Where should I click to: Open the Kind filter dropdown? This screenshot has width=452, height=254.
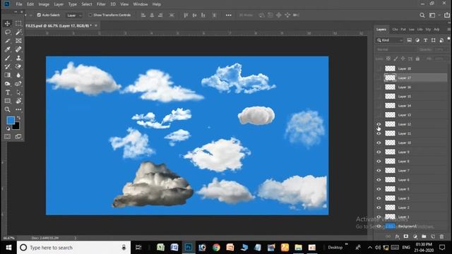tap(390, 40)
